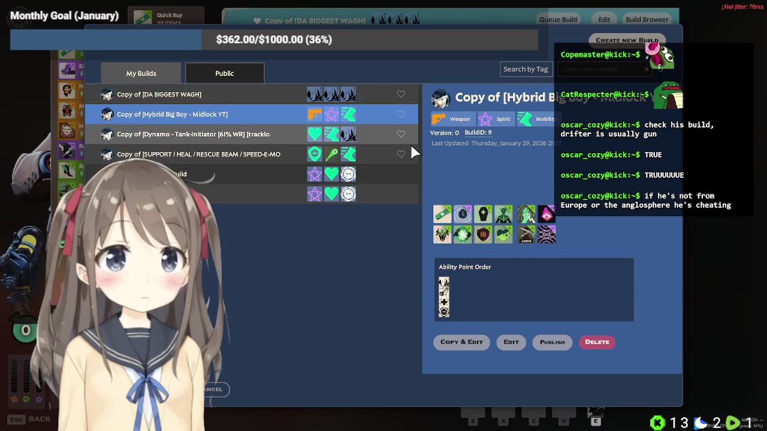Screen dimensions: 767x431
Task: Click the Ability Point Order icon column
Action: click(444, 297)
